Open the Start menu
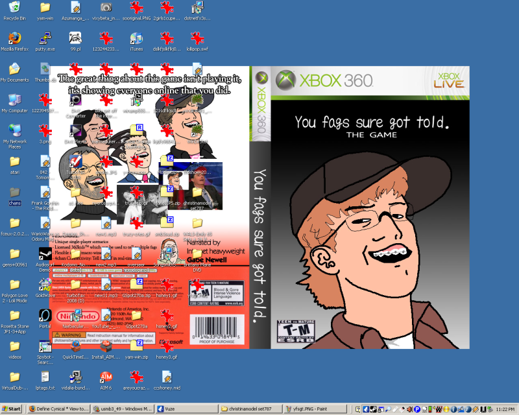This screenshot has height=415, width=519. click(12, 409)
